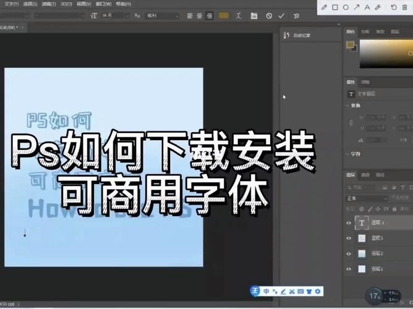The image size is (413, 309).
Task: Open the 选择(S) menu
Action: [x=30, y=4]
